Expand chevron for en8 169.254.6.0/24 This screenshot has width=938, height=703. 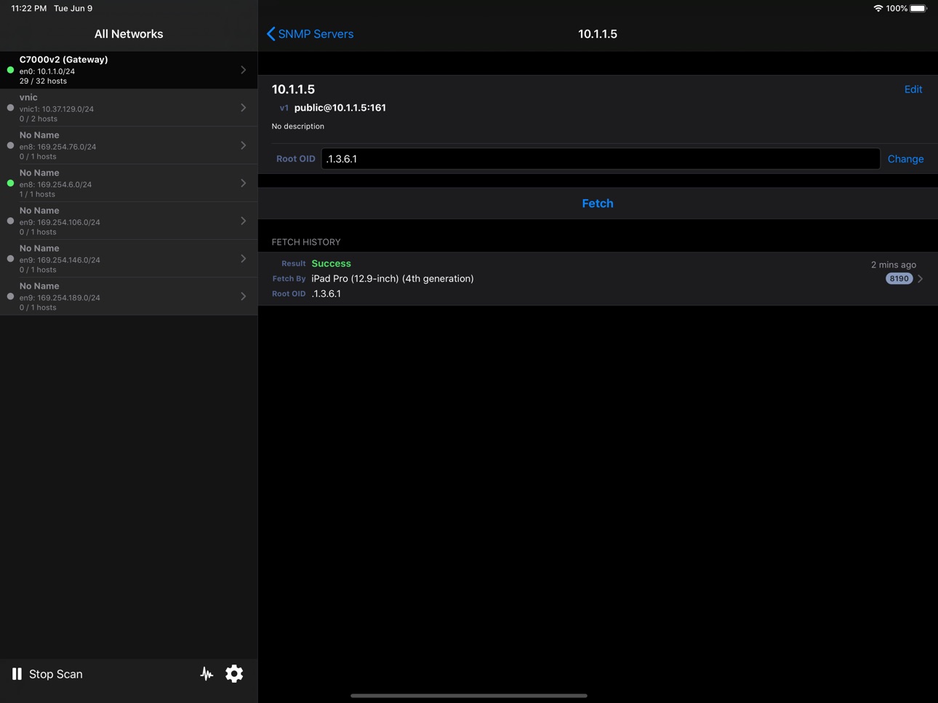(x=244, y=183)
